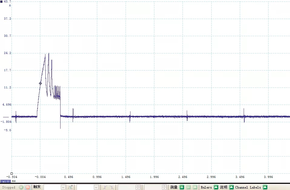290x190 pixels.
Task: Toggle the 说明 notes arrow button
Action: 232,187
